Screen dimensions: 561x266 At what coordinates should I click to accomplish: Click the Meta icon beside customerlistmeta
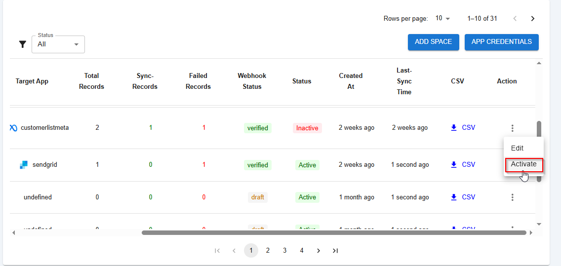point(13,128)
